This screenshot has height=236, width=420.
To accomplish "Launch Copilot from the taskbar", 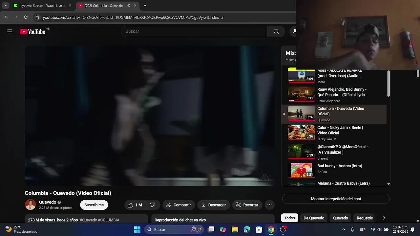I will coord(223,229).
